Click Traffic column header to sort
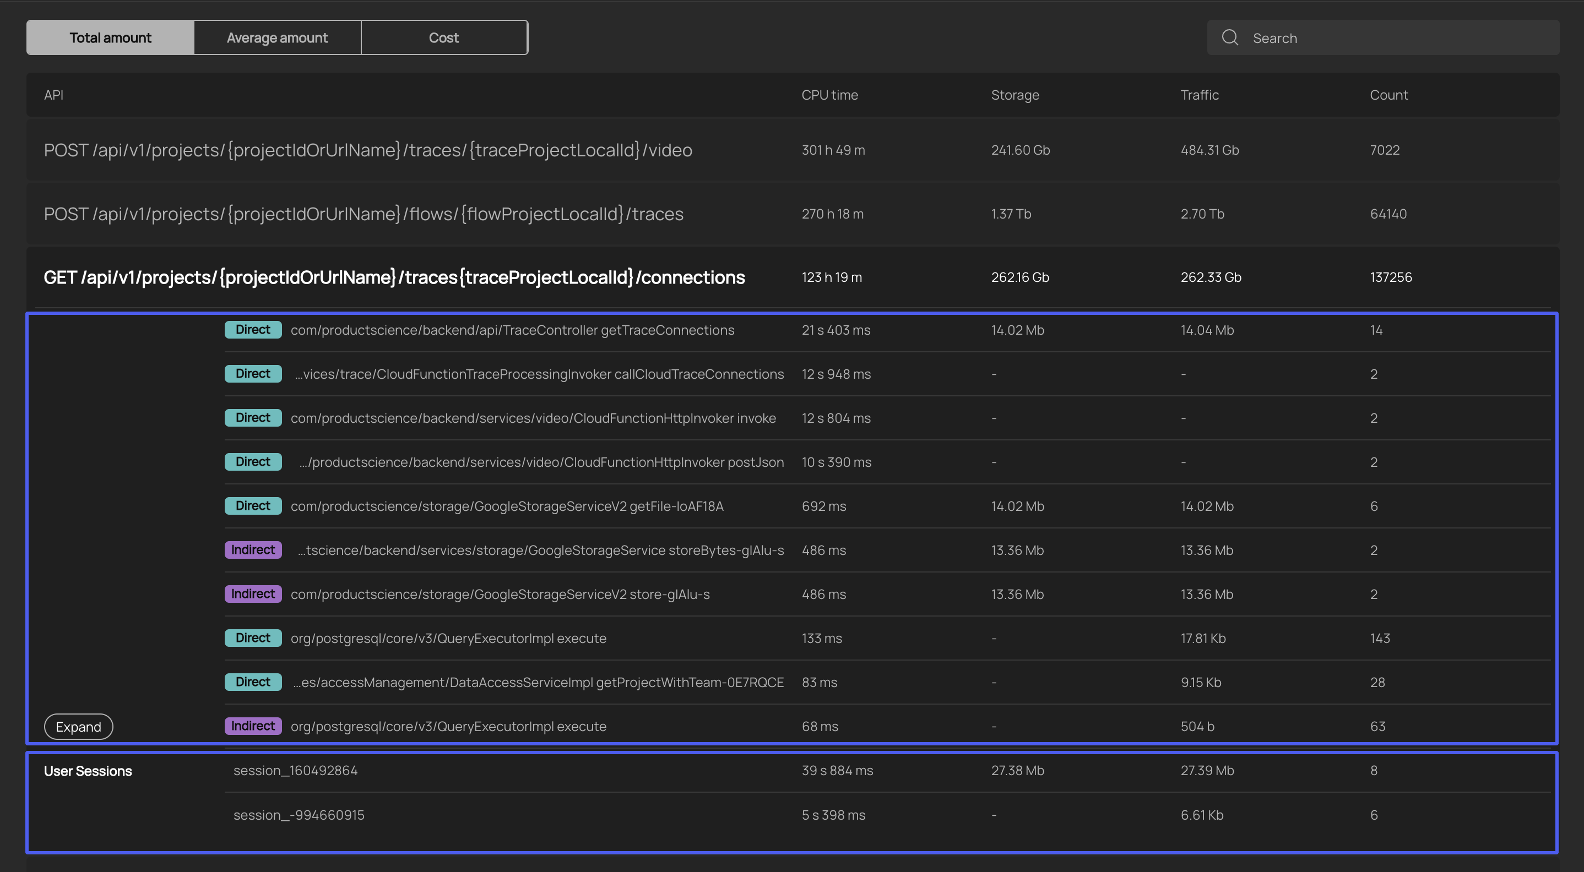This screenshot has height=872, width=1584. pyautogui.click(x=1200, y=95)
